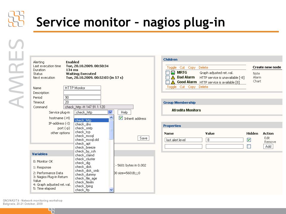The width and height of the screenshot is (286, 214).
Task: Click the Command field with check_http
Action: coord(98,107)
